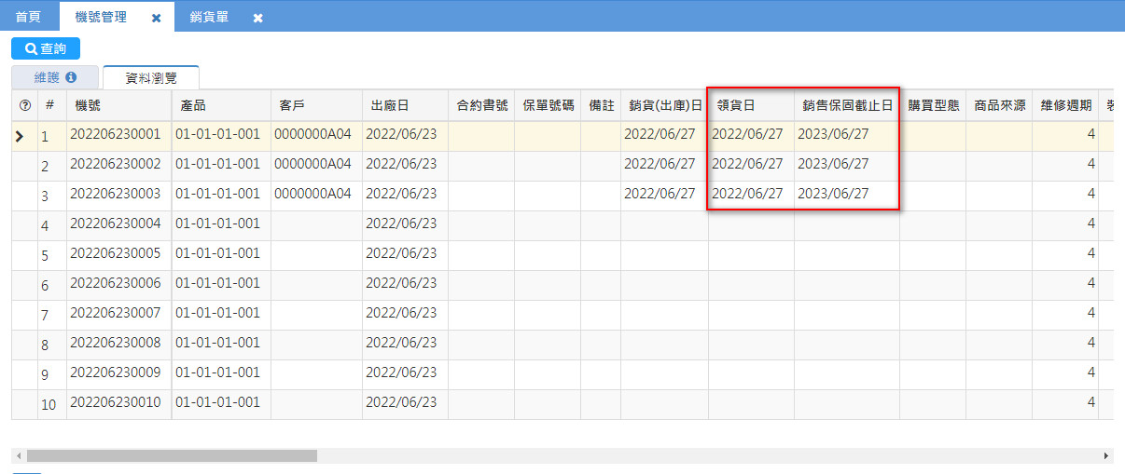The image size is (1125, 474).
Task: Select the 資料瀏覽 sub-tab
Action: coord(150,77)
